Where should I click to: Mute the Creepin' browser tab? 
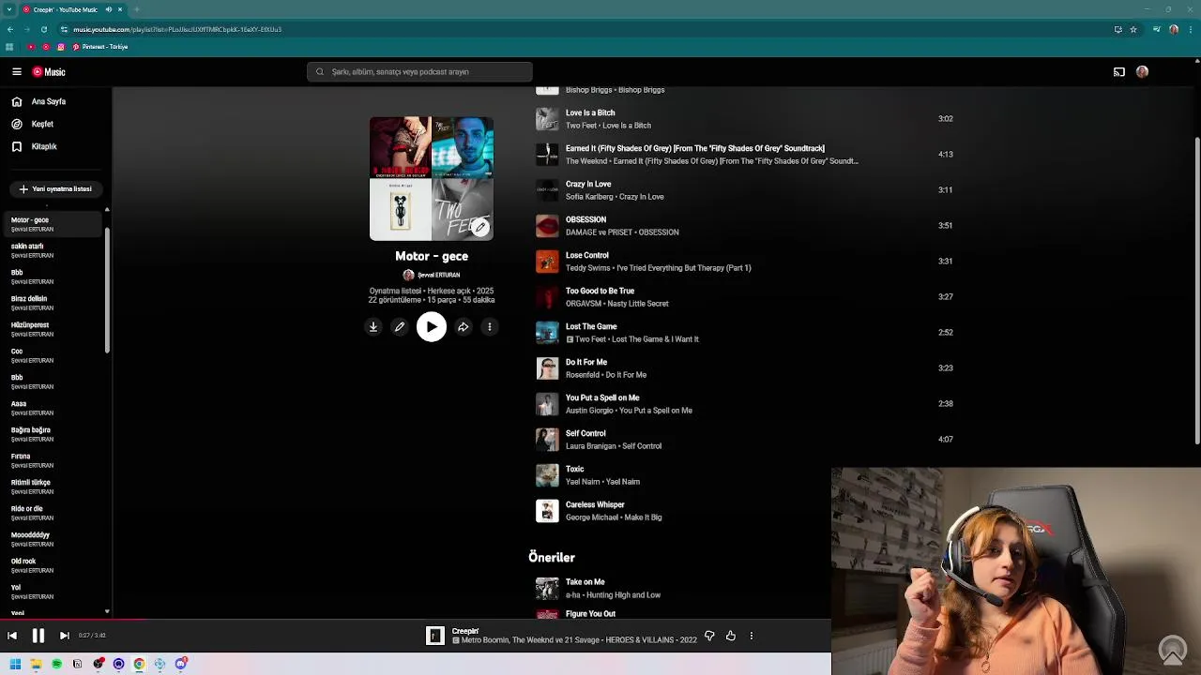109,9
